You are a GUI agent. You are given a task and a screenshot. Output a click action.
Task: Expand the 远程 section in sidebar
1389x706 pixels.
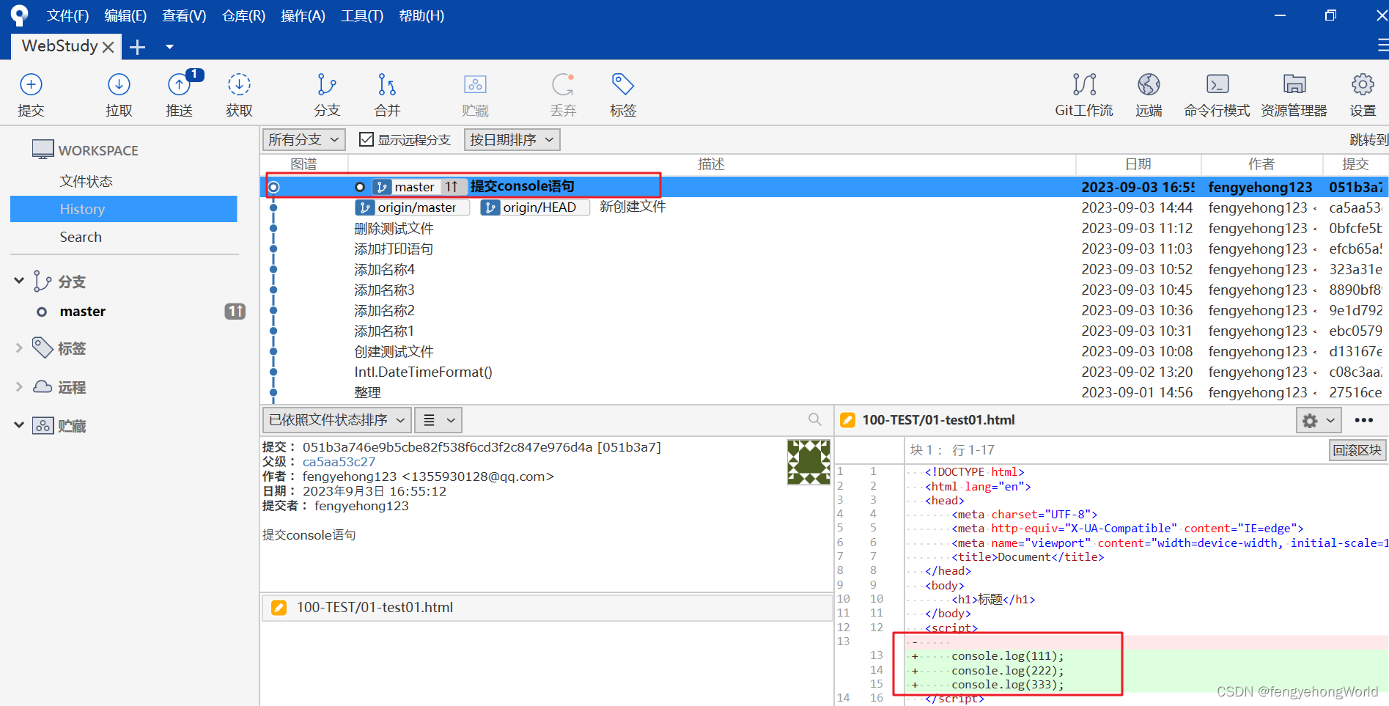click(x=19, y=387)
